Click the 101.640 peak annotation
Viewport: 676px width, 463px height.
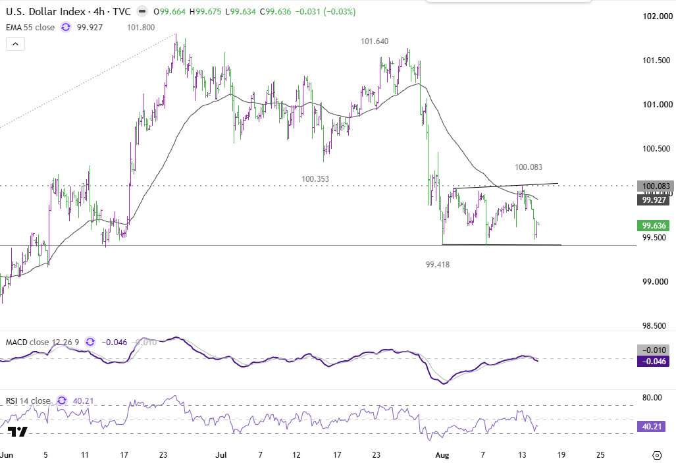click(x=375, y=41)
